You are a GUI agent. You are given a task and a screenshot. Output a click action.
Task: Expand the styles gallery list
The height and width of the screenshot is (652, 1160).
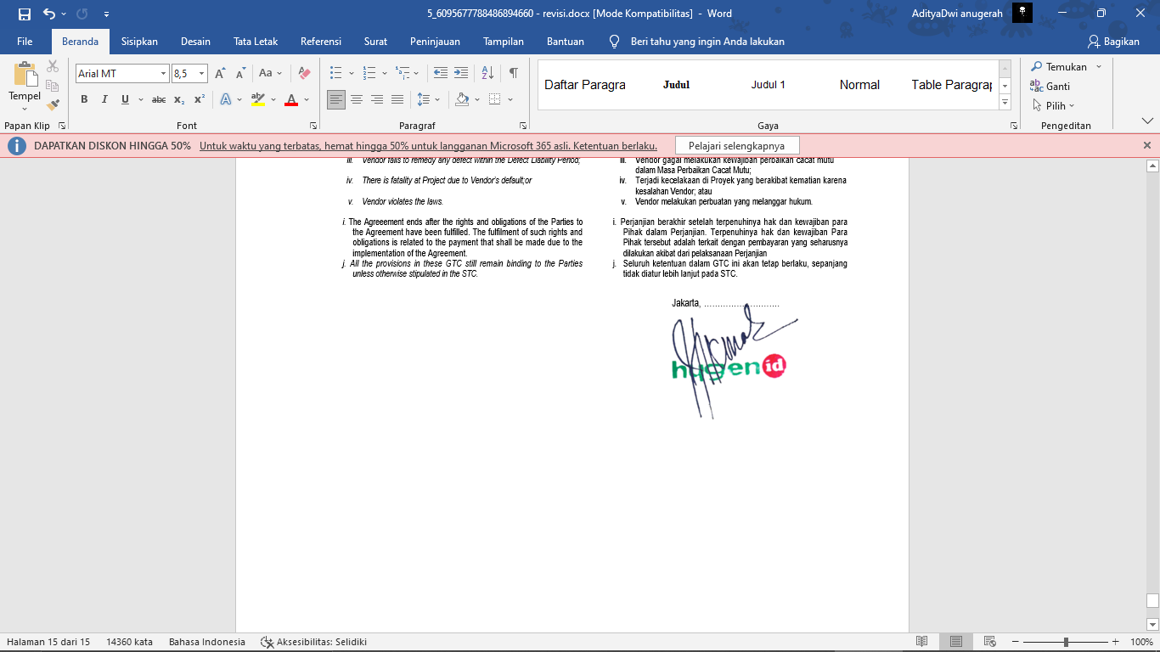click(x=1005, y=102)
